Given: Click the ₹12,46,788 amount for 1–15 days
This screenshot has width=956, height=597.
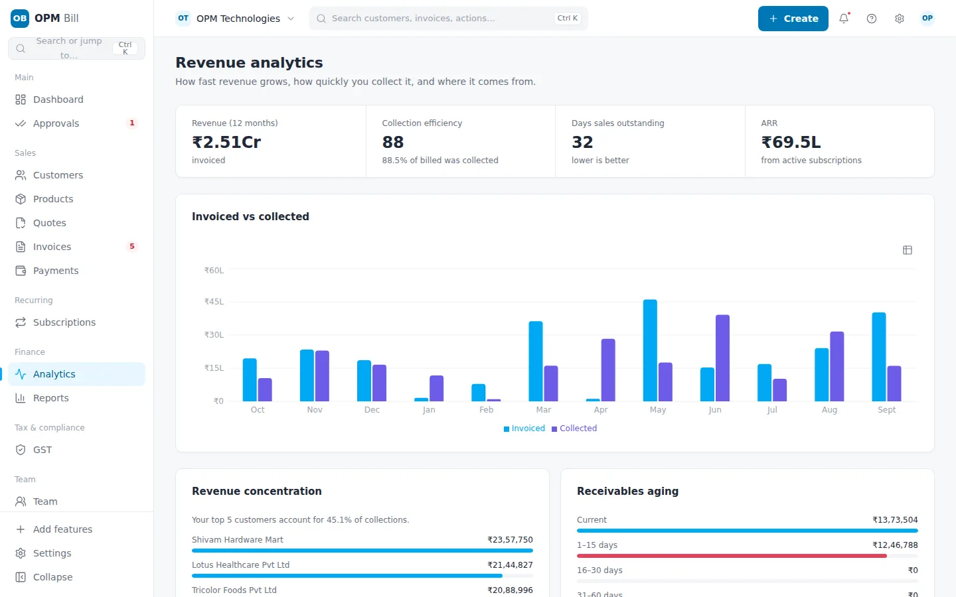Looking at the screenshot, I should click(x=895, y=545).
